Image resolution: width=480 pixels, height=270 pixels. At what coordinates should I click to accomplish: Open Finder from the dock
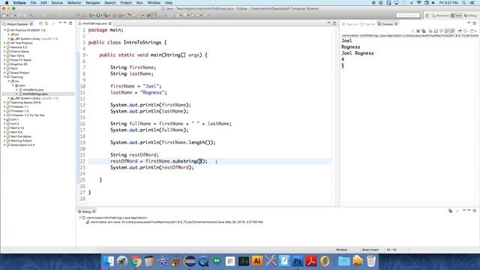click(109, 261)
